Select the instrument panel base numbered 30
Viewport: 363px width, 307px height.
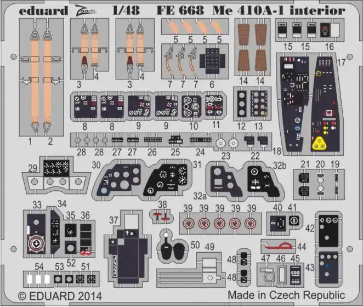[x=120, y=180]
